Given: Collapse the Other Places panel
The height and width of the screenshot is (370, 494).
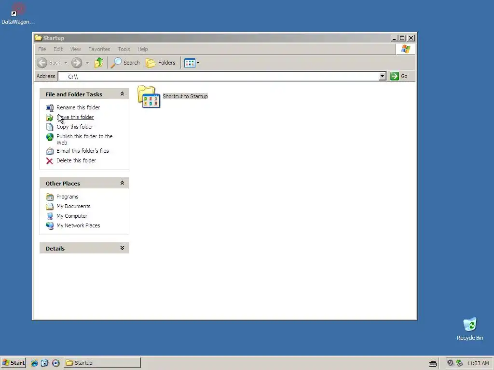Looking at the screenshot, I should pyautogui.click(x=122, y=183).
